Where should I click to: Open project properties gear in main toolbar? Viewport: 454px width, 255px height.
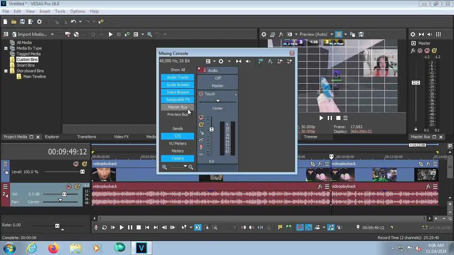click(x=39, y=22)
